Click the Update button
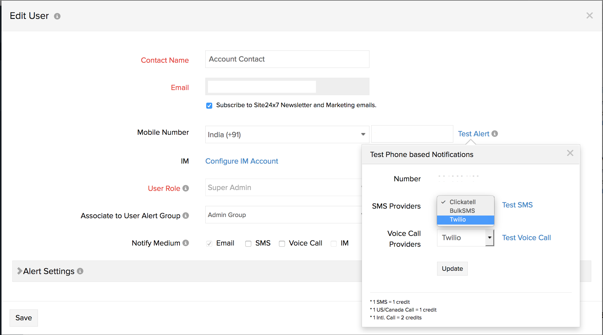This screenshot has width=603, height=335. point(452,269)
